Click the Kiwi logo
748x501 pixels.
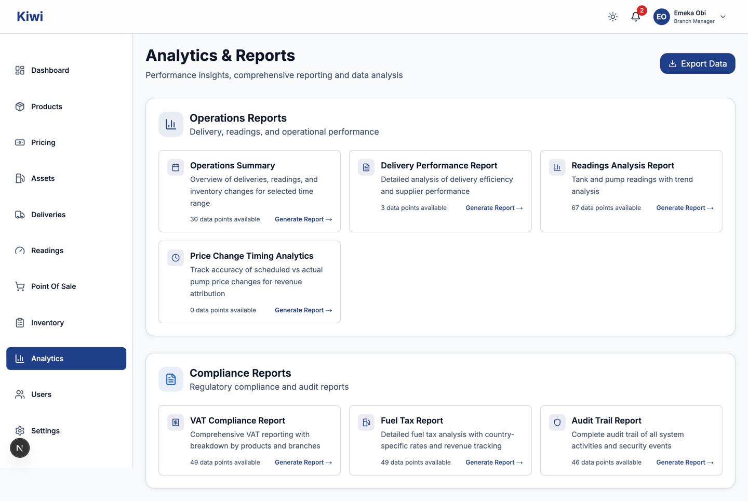tap(30, 17)
